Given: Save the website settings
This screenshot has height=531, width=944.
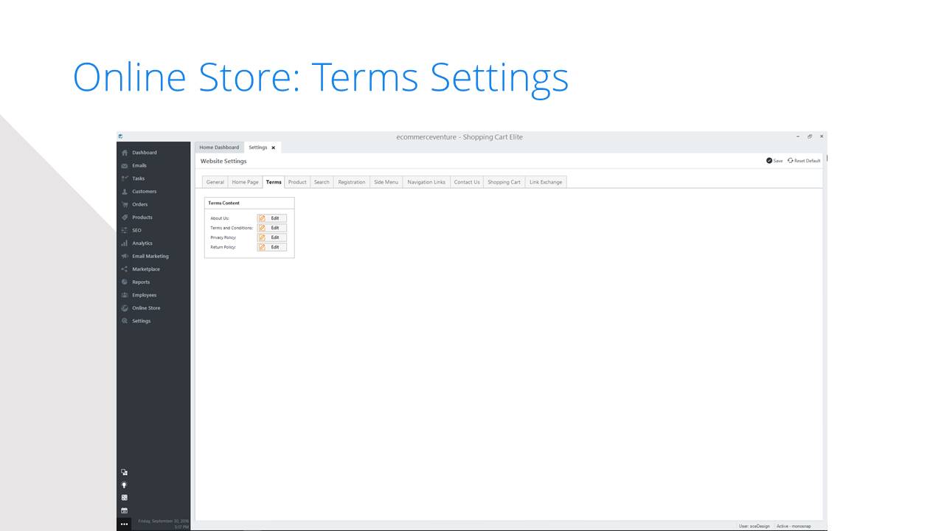Looking at the screenshot, I should (x=774, y=161).
